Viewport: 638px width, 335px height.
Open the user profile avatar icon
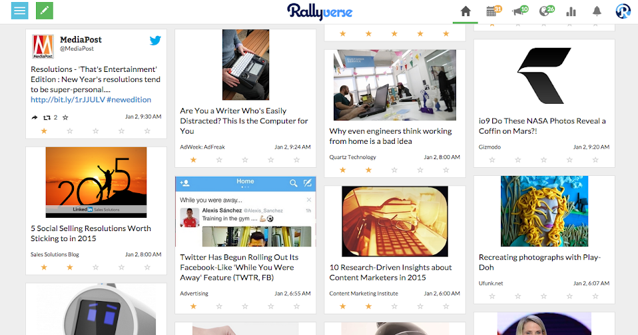coord(623,11)
